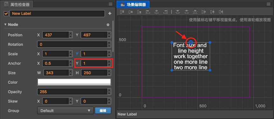Click the align right edges icon

[165, 12]
